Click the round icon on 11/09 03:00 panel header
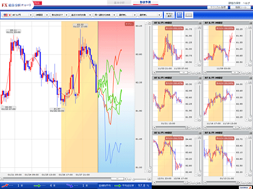 pyautogui.click(x=250, y=23)
